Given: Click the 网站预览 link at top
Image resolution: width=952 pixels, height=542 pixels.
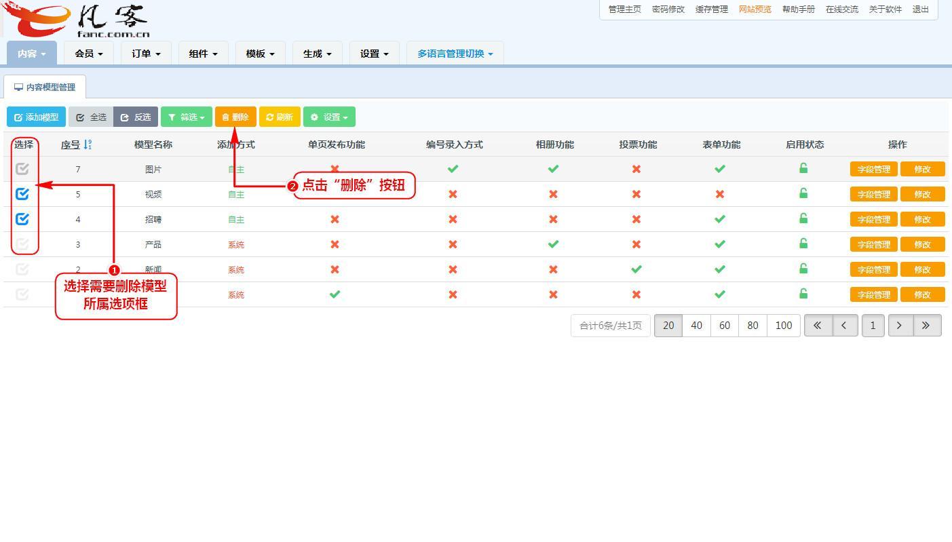Looking at the screenshot, I should [x=755, y=9].
